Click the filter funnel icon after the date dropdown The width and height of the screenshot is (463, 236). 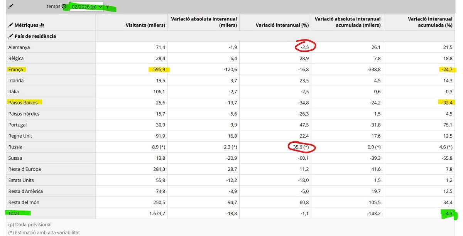107,7
